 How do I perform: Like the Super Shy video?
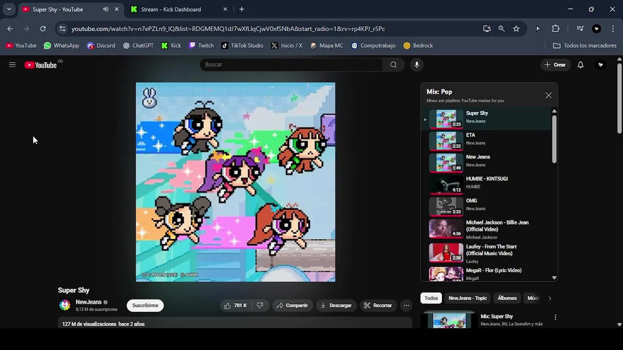pos(236,305)
